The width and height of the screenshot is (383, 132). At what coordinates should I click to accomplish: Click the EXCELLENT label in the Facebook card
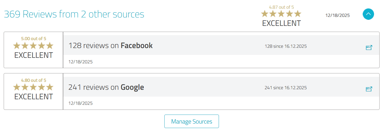tap(33, 55)
